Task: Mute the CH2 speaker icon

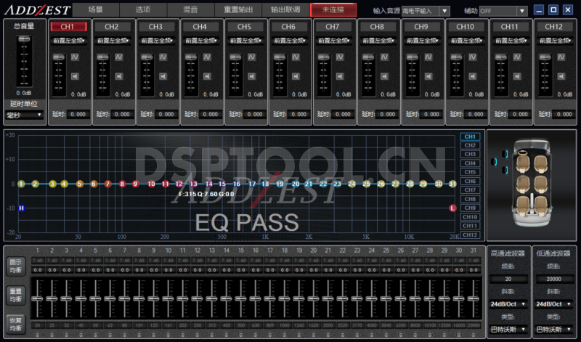Action: point(119,76)
